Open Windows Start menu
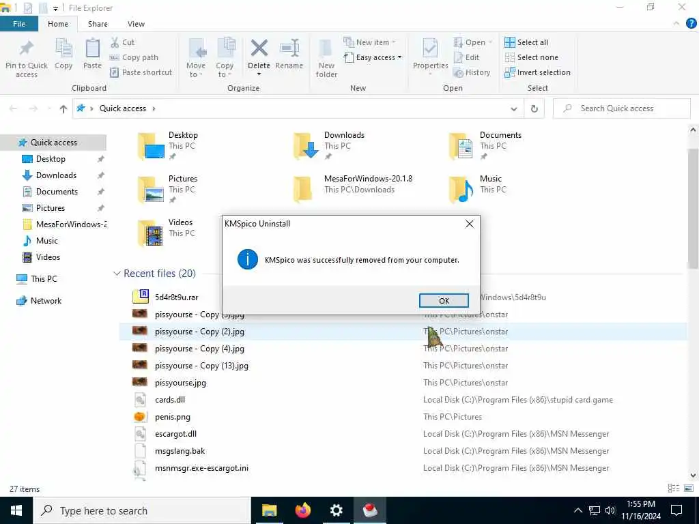The image size is (699, 524). [x=16, y=510]
